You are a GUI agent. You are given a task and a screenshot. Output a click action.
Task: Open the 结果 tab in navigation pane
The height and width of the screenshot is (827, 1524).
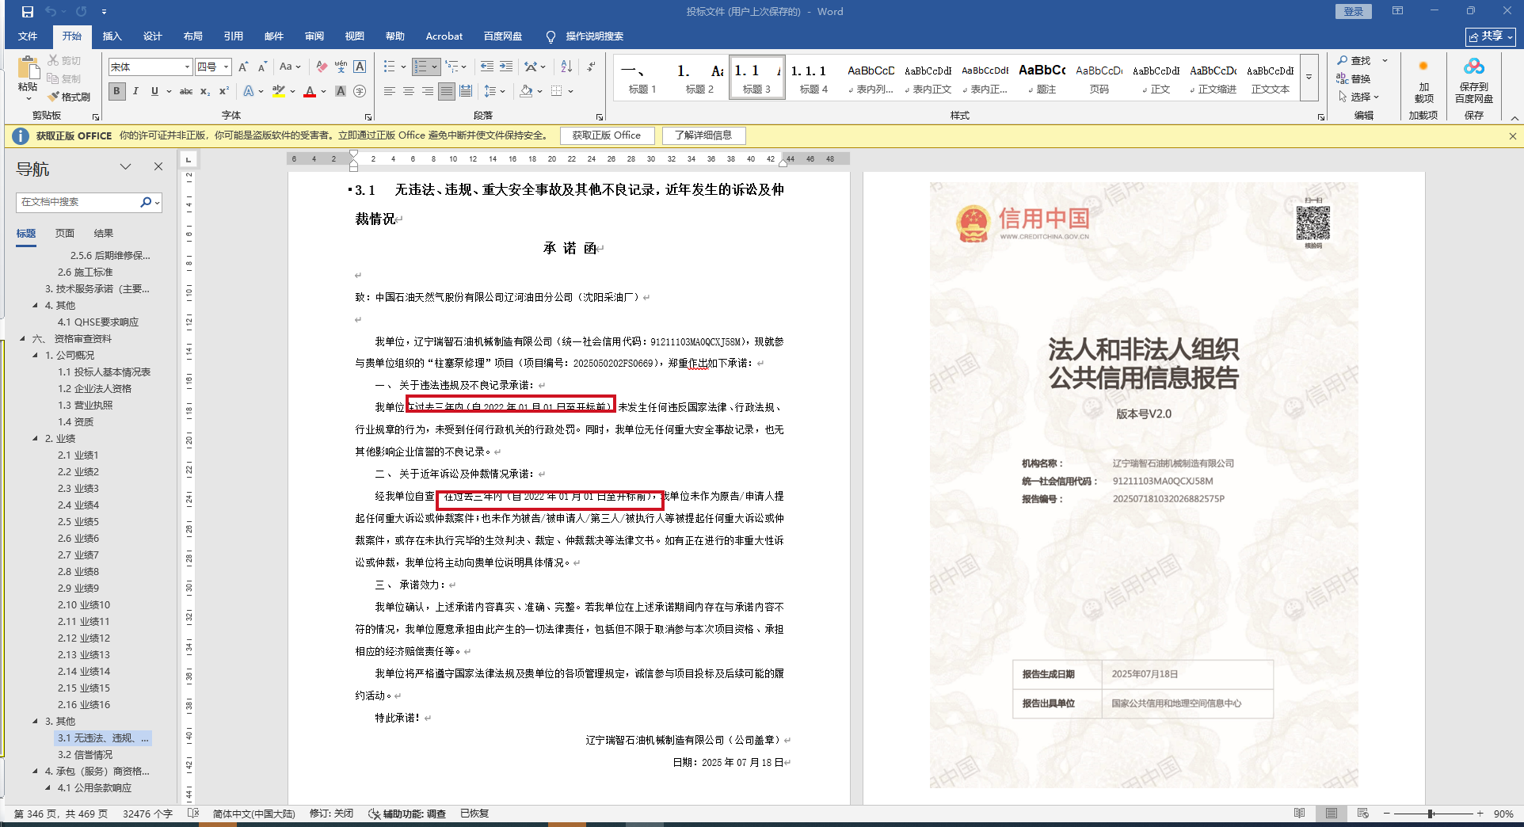pos(104,233)
